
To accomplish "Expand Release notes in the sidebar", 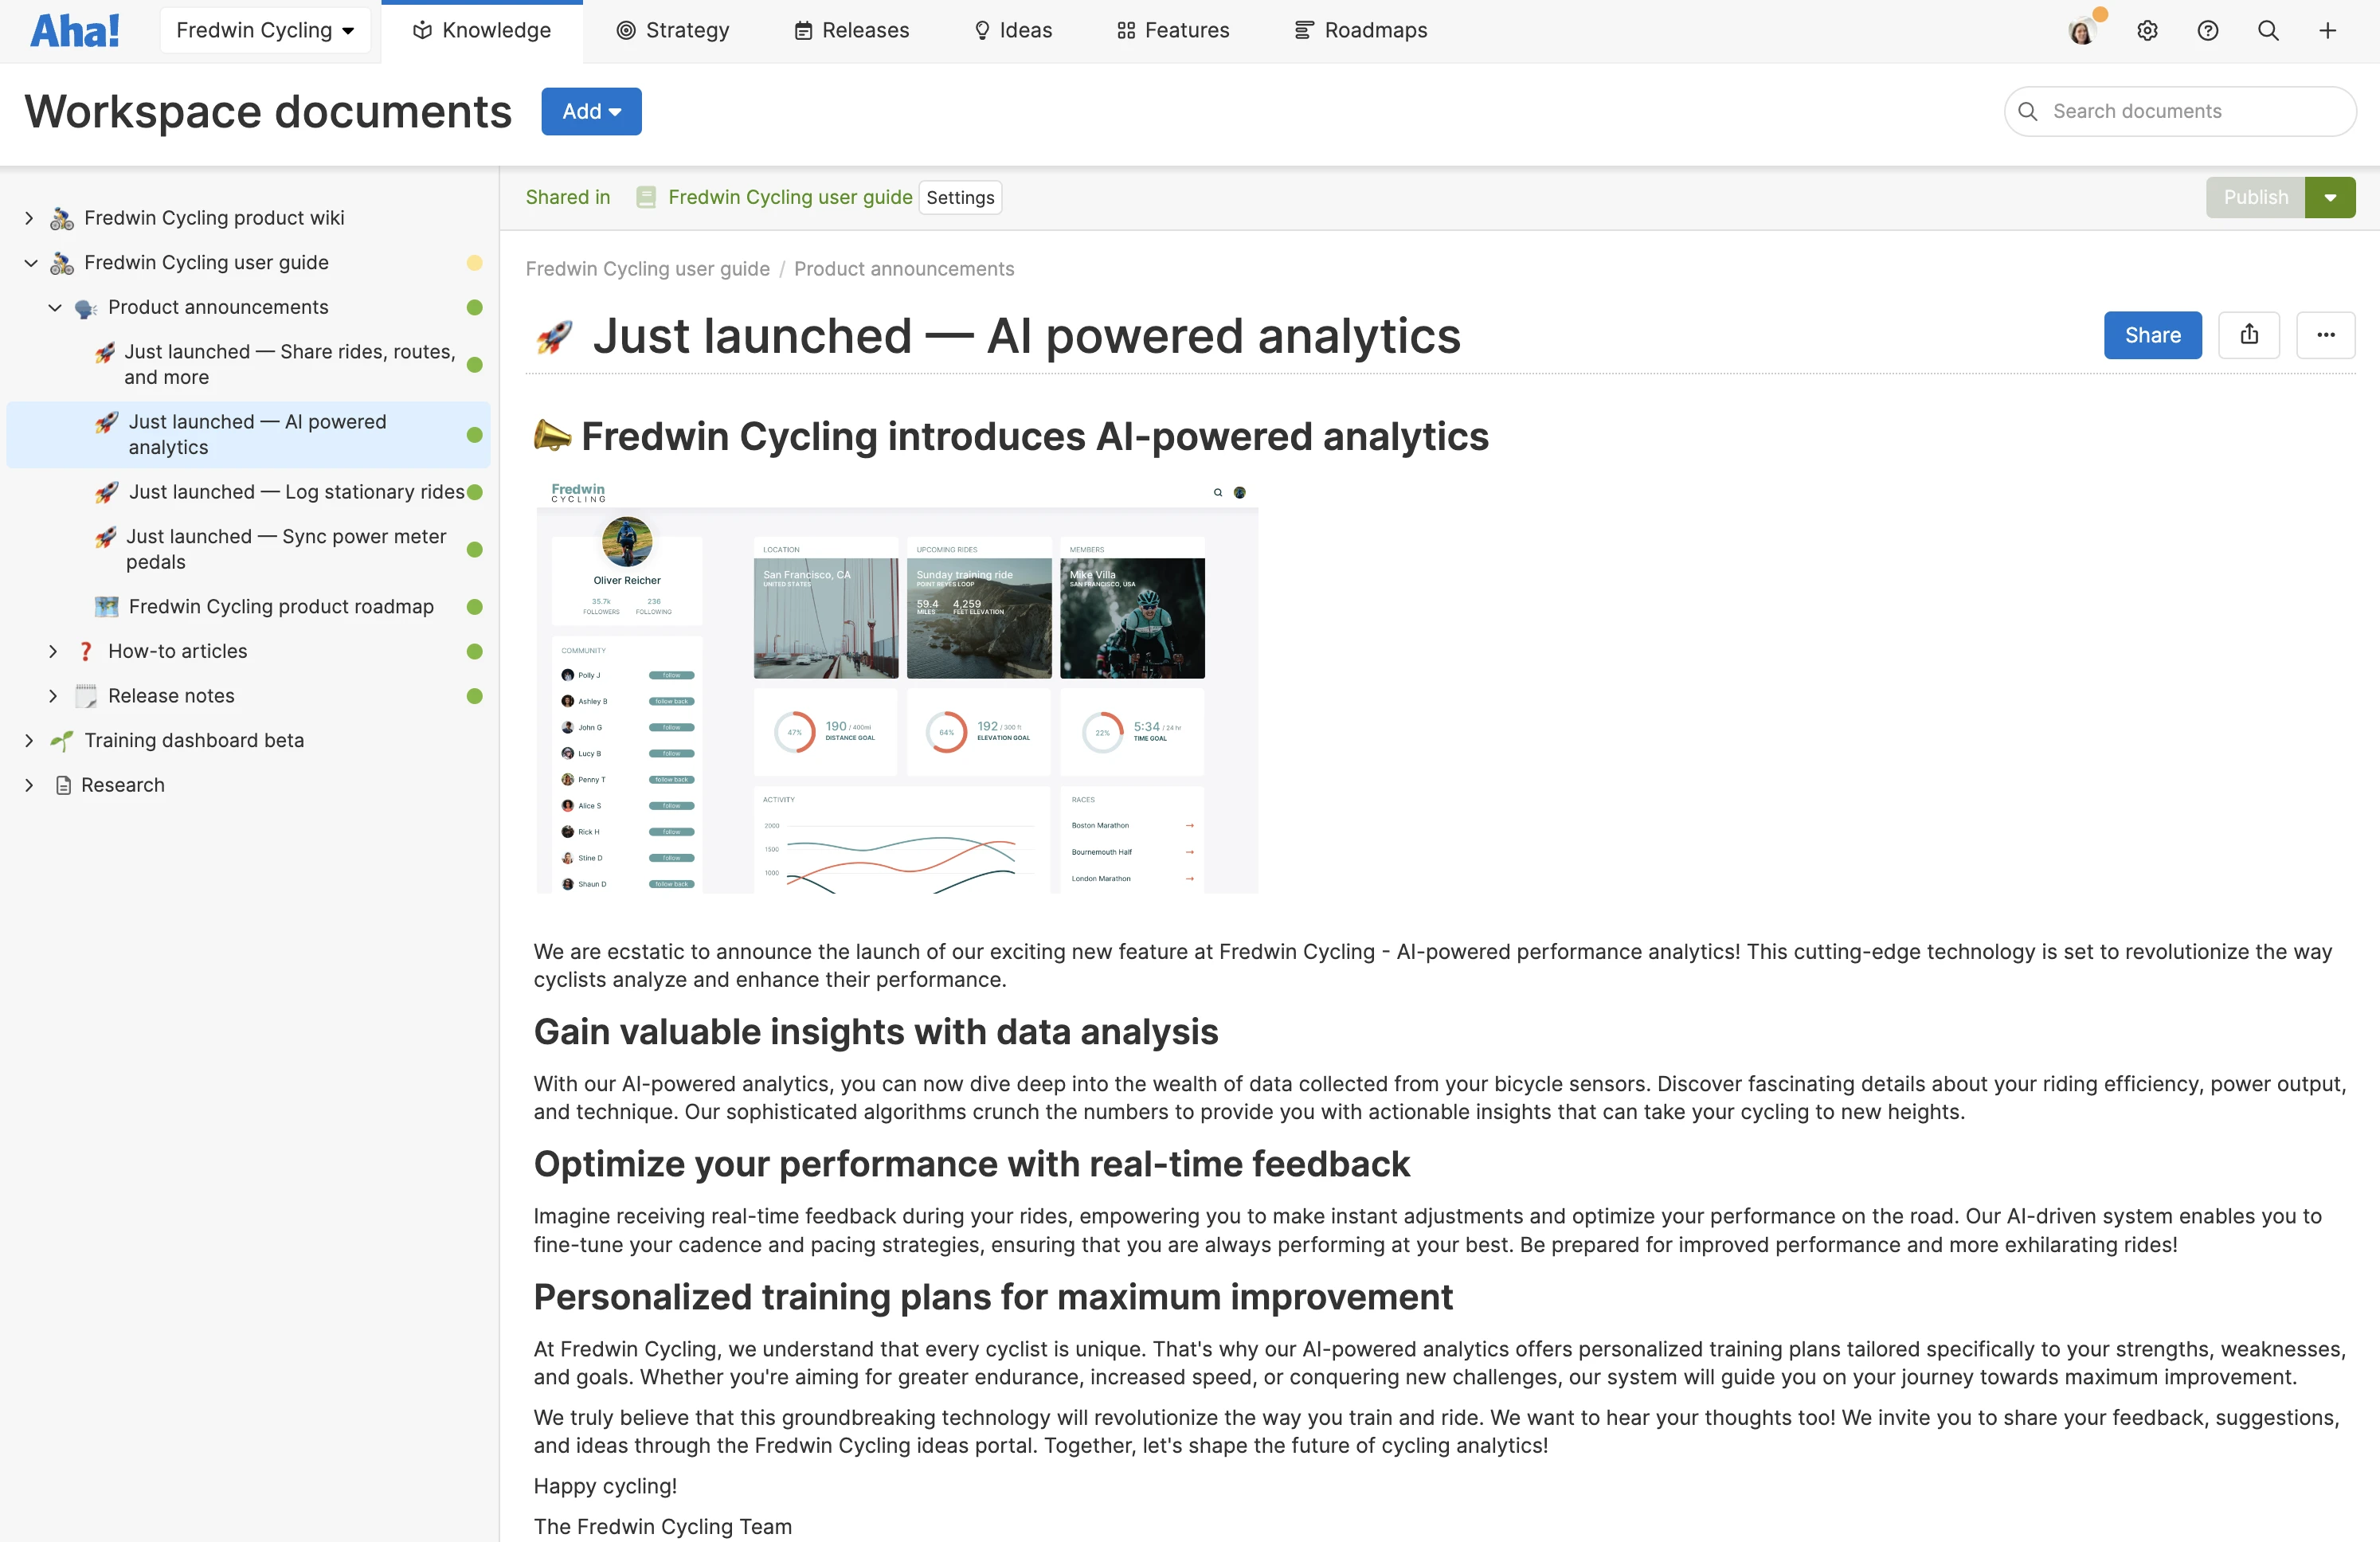I will coord(54,695).
